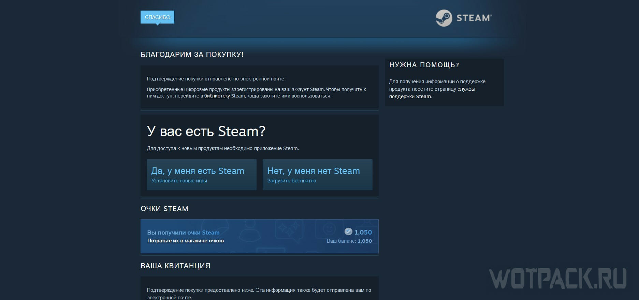Click the 1,050 points earned value
Screen dimensions: 639x300
click(363, 232)
